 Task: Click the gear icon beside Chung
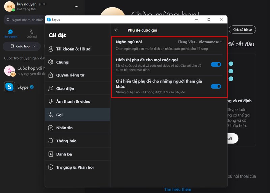point(51,62)
